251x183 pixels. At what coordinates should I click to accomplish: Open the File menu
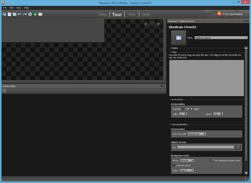(5, 8)
